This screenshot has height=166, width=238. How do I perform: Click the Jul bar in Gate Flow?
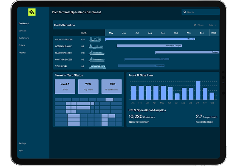click(x=177, y=96)
